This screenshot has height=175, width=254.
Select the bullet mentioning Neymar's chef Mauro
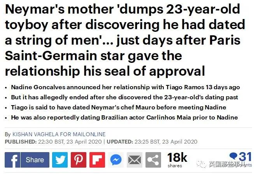pos(119,107)
